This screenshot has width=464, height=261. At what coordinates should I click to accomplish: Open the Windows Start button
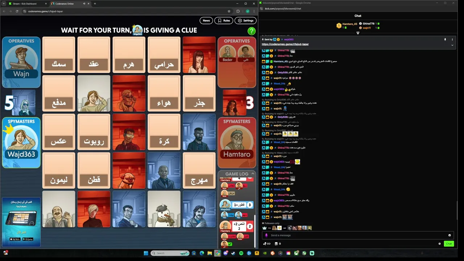pyautogui.click(x=146, y=253)
